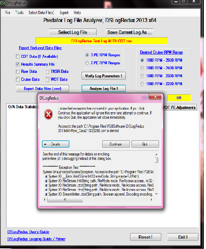Close the DSLogRedux main window
Viewport: 206px width, 249px height.
click(x=194, y=1)
